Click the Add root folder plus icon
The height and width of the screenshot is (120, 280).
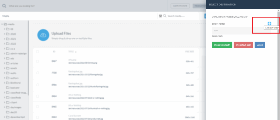click(269, 24)
